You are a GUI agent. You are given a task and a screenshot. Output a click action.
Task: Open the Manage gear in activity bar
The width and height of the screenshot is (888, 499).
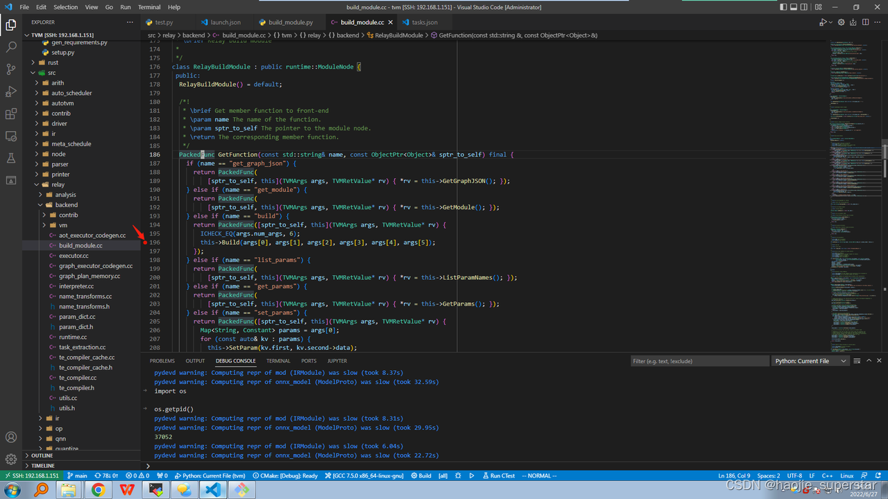coord(11,459)
